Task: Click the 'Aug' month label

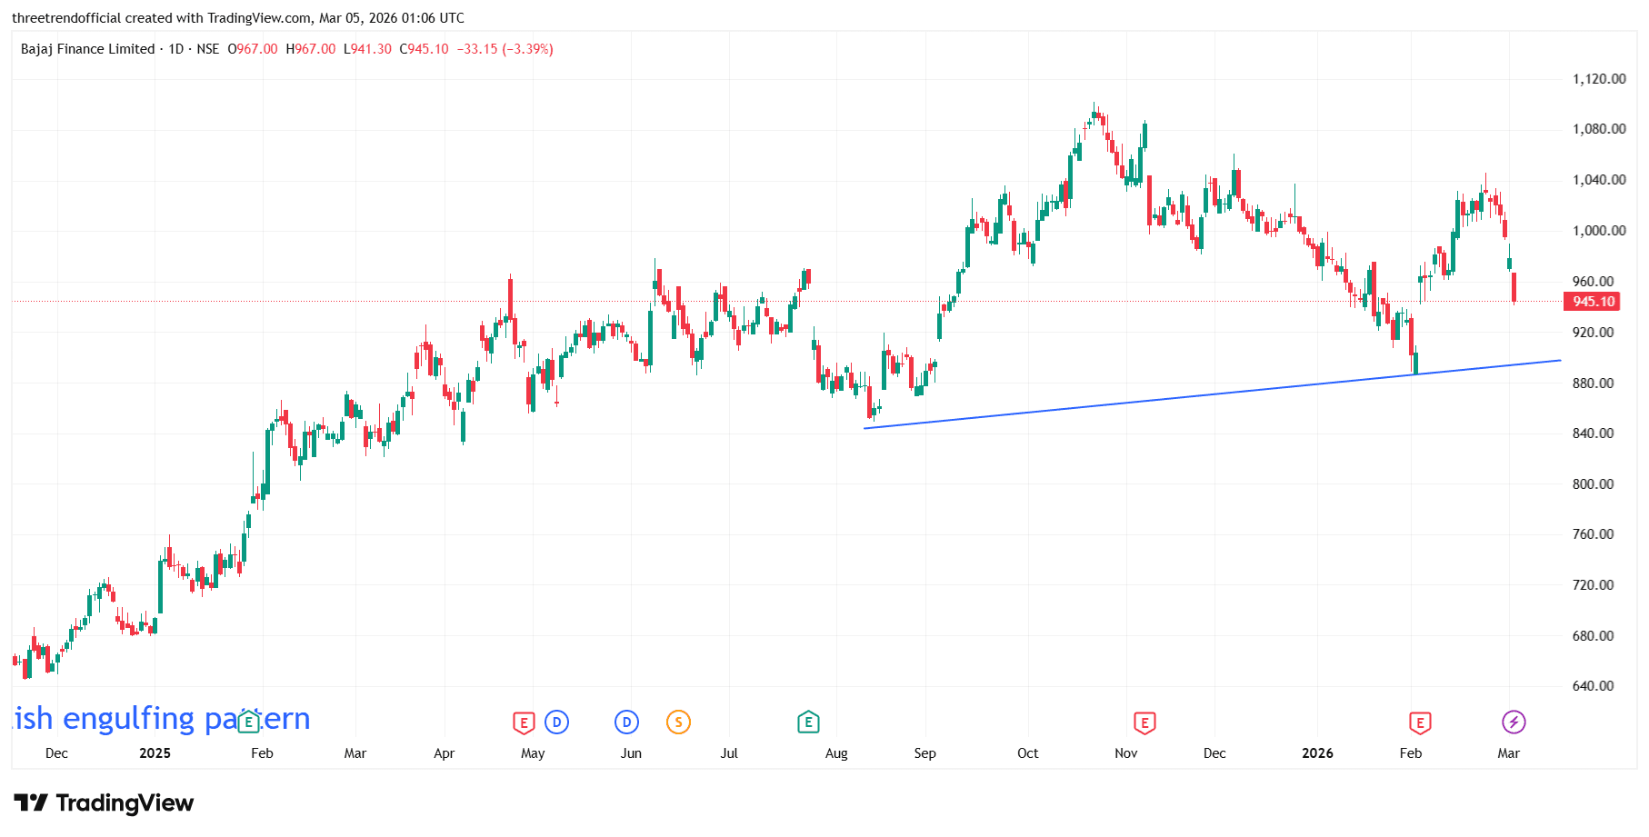Action: coord(836,753)
